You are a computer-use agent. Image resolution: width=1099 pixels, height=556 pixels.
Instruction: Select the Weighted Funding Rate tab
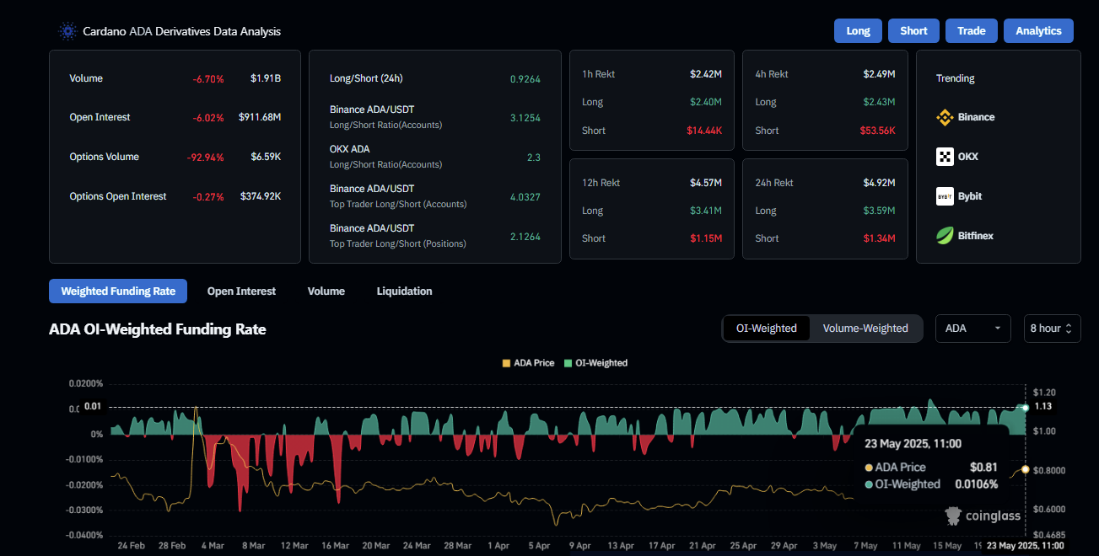coord(118,291)
